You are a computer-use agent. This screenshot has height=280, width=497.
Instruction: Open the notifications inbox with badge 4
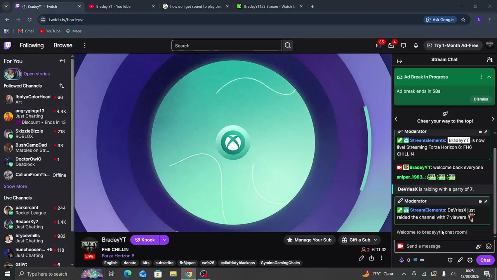pyautogui.click(x=391, y=45)
